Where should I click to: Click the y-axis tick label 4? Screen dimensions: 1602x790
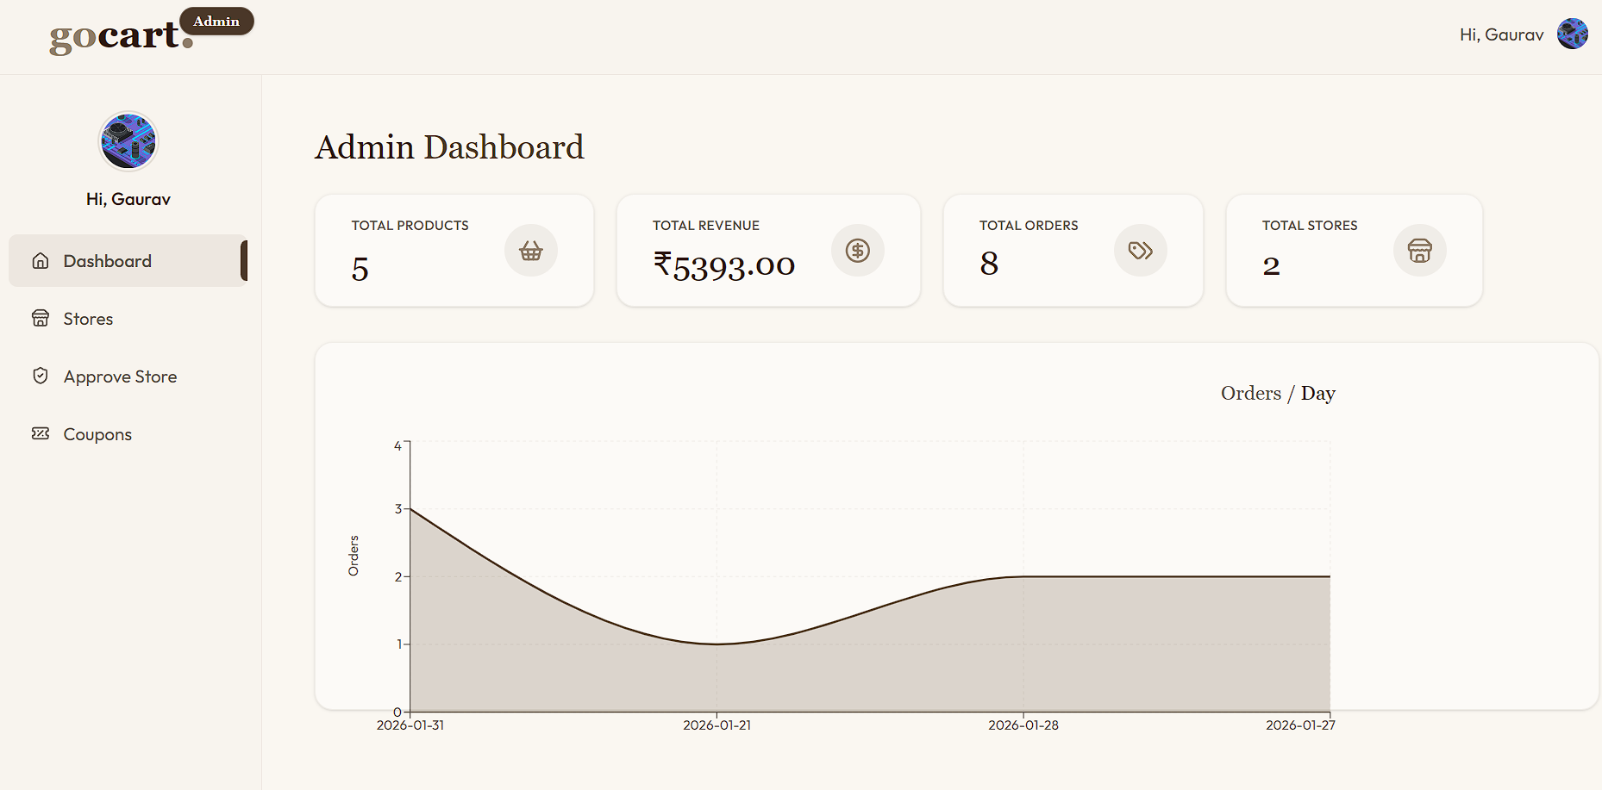pos(397,445)
